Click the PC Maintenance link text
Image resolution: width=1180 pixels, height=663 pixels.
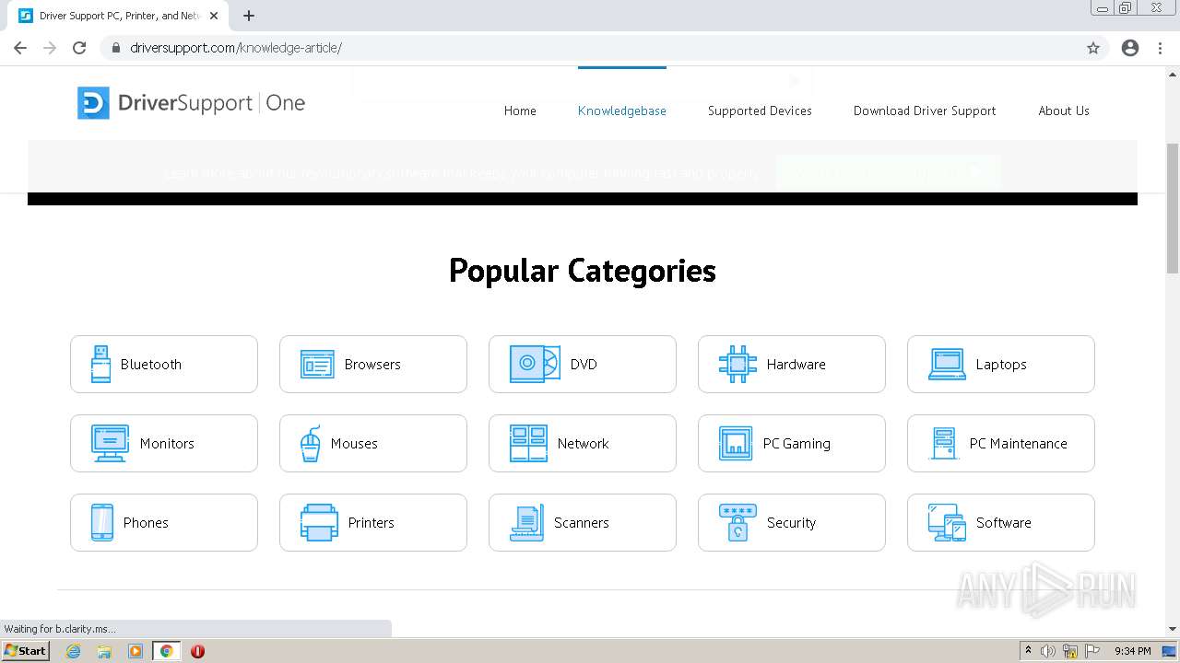tap(1019, 444)
